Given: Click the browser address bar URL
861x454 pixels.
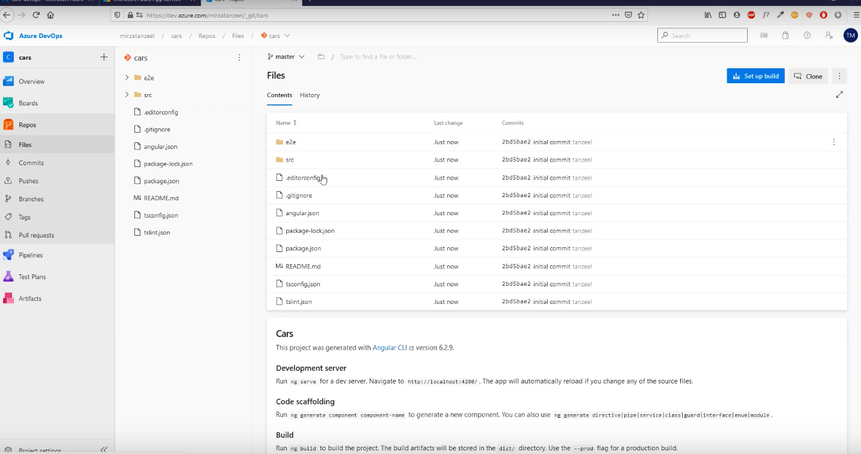Looking at the screenshot, I should (x=207, y=15).
